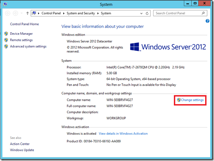The height and width of the screenshot is (161, 214).
Task: Click the Product ID 00184-70310-66192-AA089 text
Action: click(x=93, y=141)
